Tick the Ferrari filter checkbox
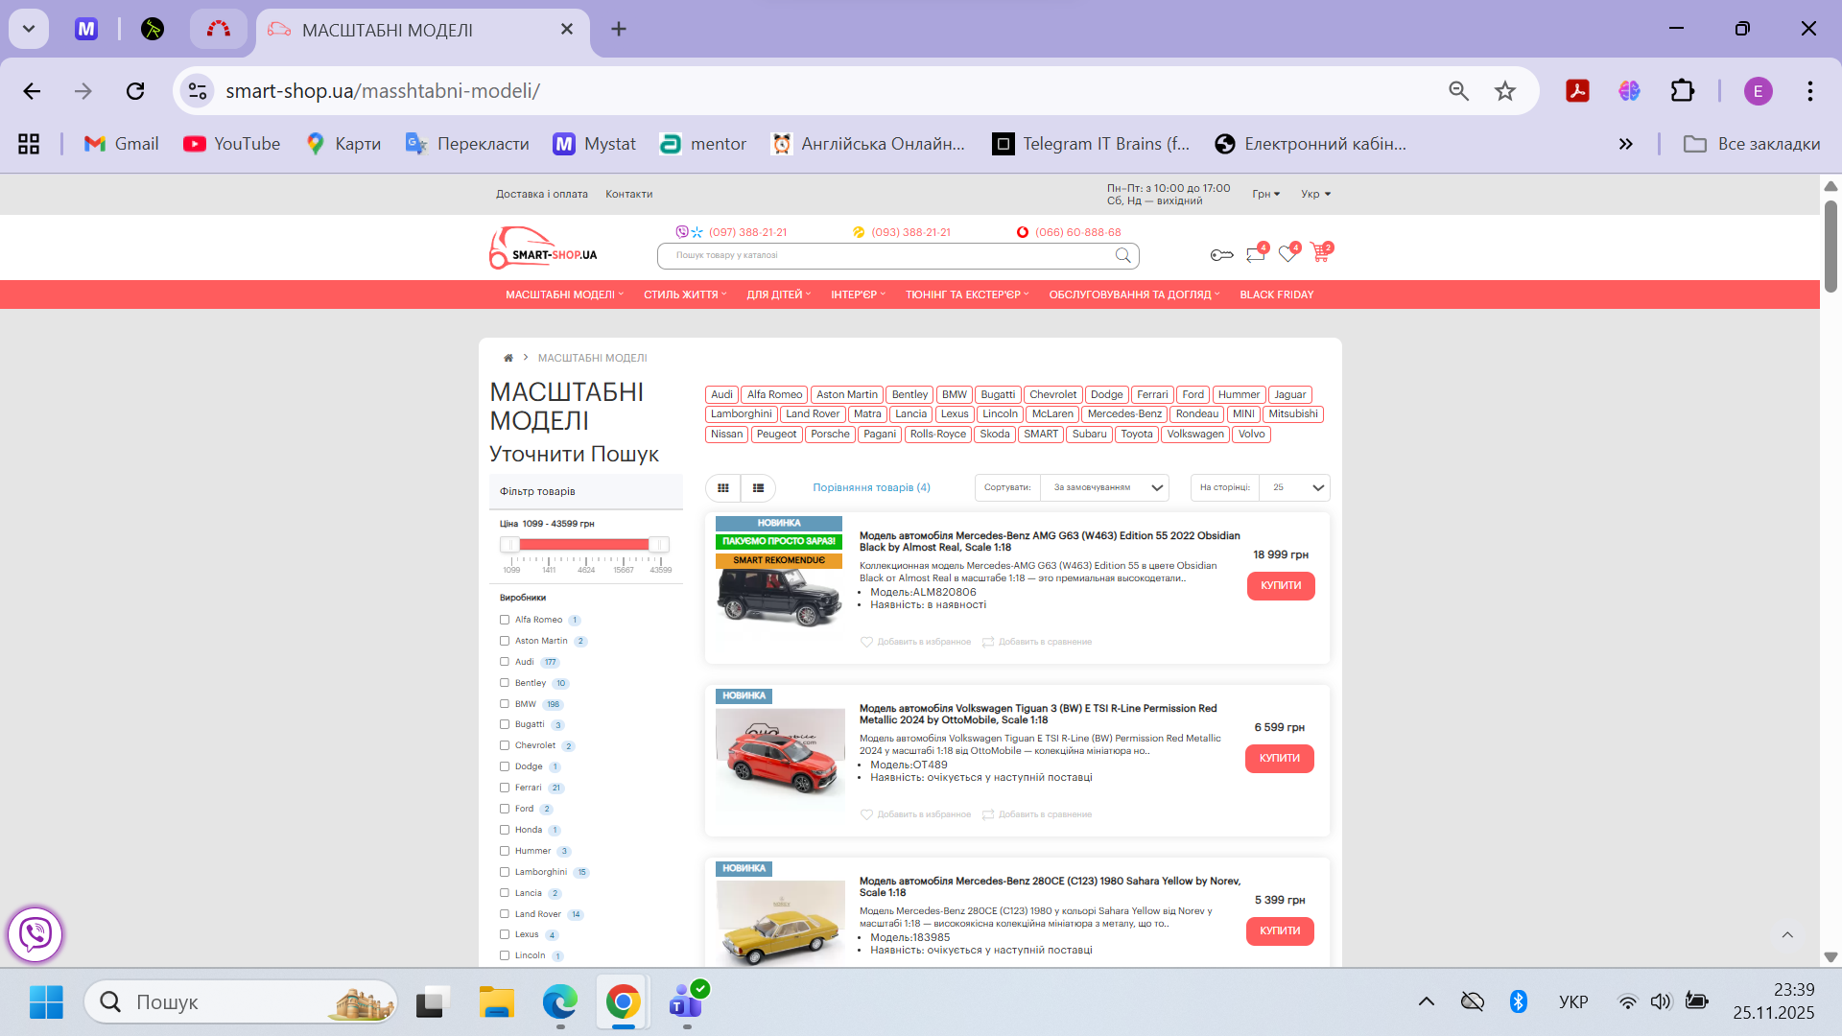The height and width of the screenshot is (1036, 1842). (x=505, y=788)
